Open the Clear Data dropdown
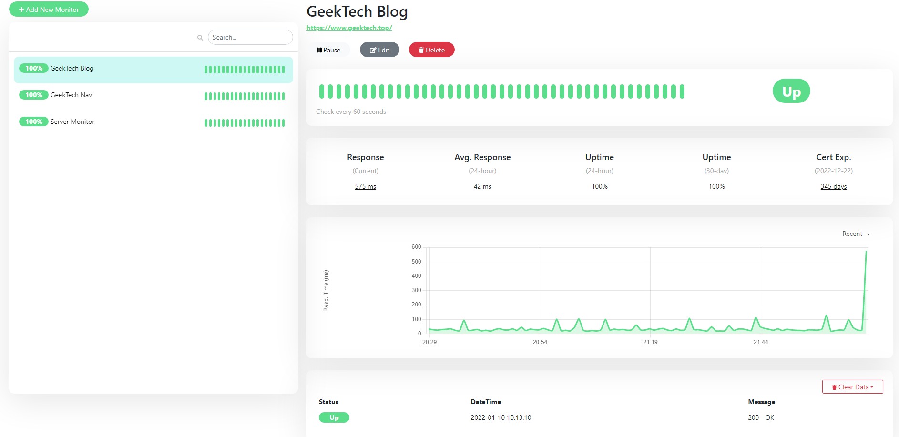This screenshot has height=437, width=899. coord(852,387)
